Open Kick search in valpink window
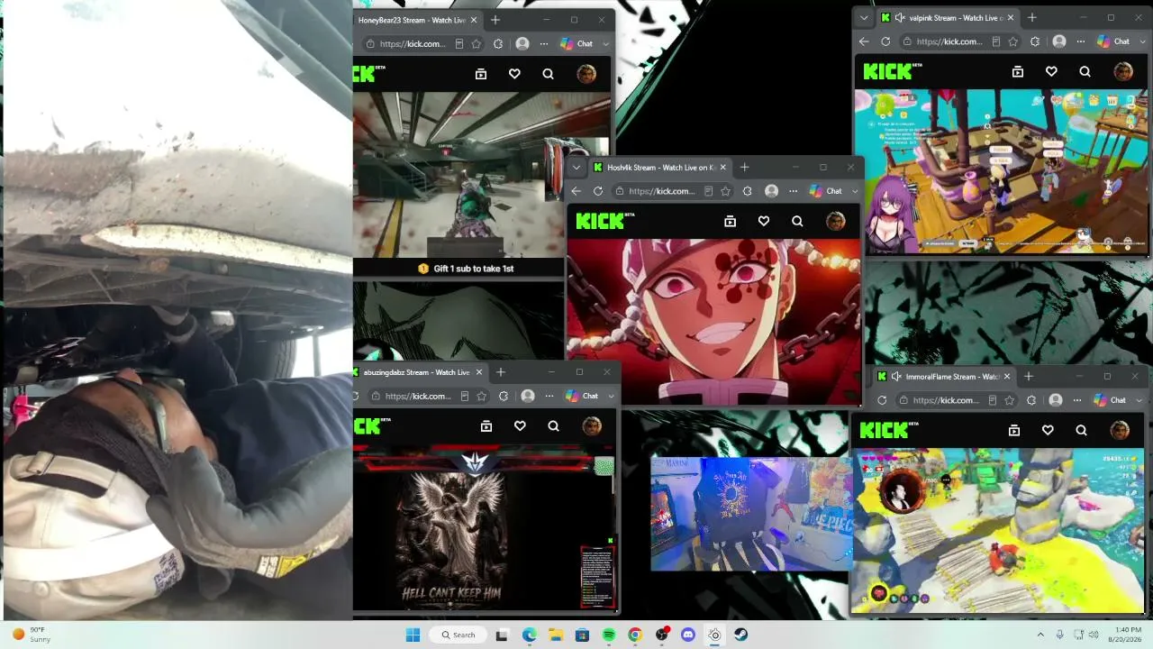1153x649 pixels. [x=1085, y=71]
